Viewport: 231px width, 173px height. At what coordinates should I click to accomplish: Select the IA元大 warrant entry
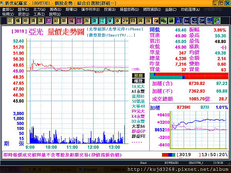coord(138,86)
